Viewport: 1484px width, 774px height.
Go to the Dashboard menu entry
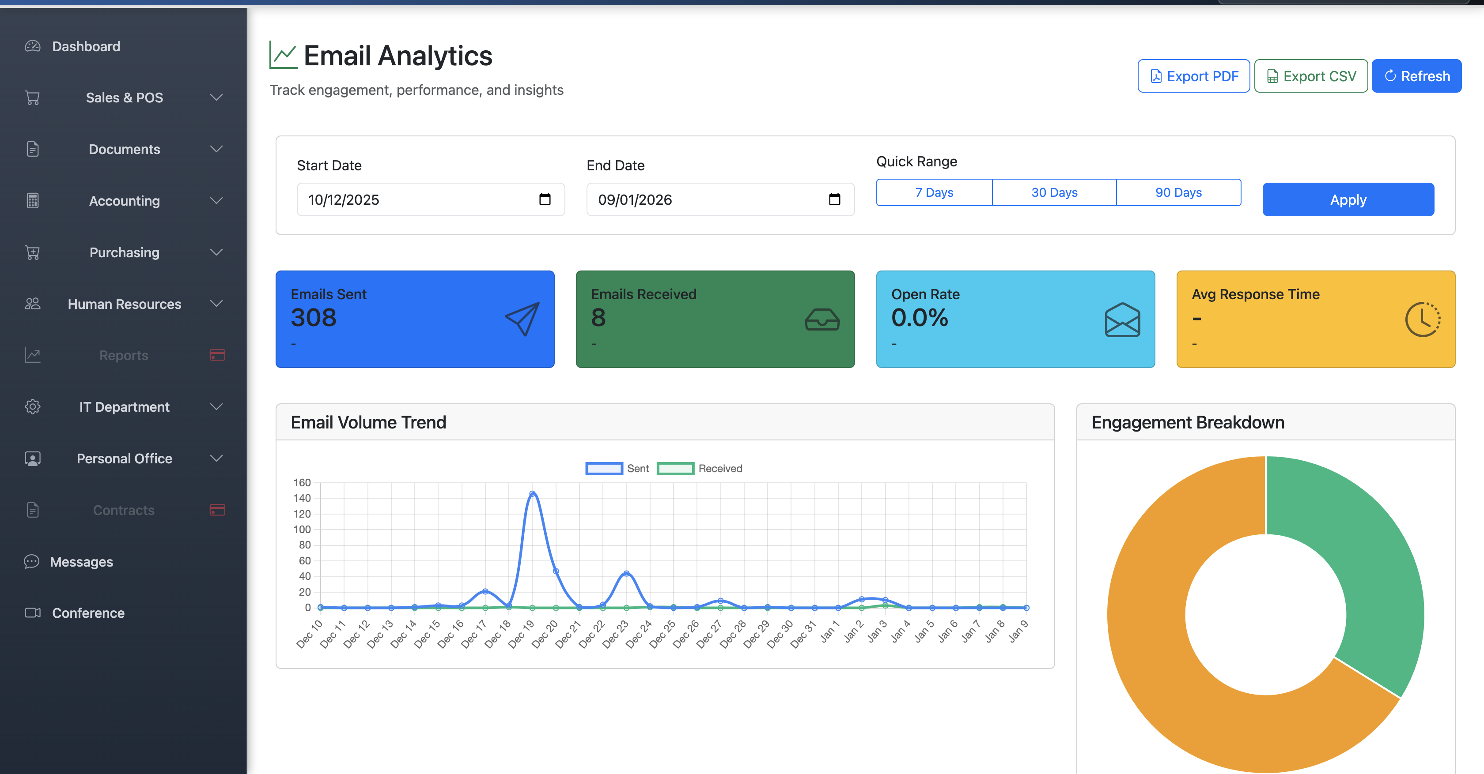coord(86,46)
